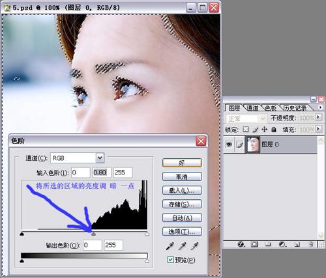The height and width of the screenshot is (278, 326).
Task: Open the 通道 RGB channel dropdown
Action: (100, 158)
